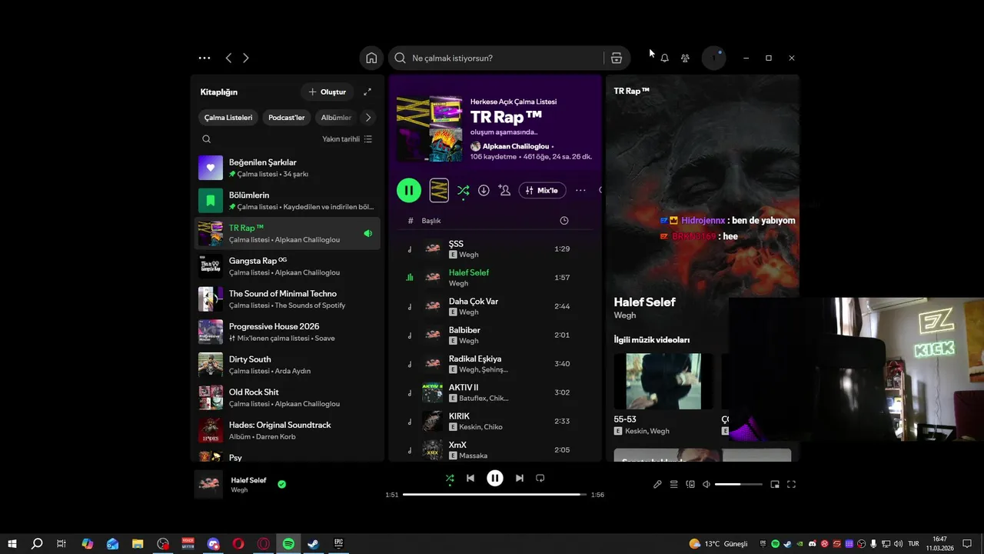Open the Beğenilen Şarkılar playlist
This screenshot has height=554, width=984.
coord(288,168)
